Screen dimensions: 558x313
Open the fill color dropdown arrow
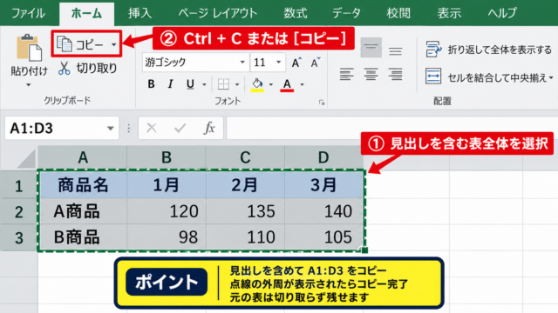click(271, 84)
